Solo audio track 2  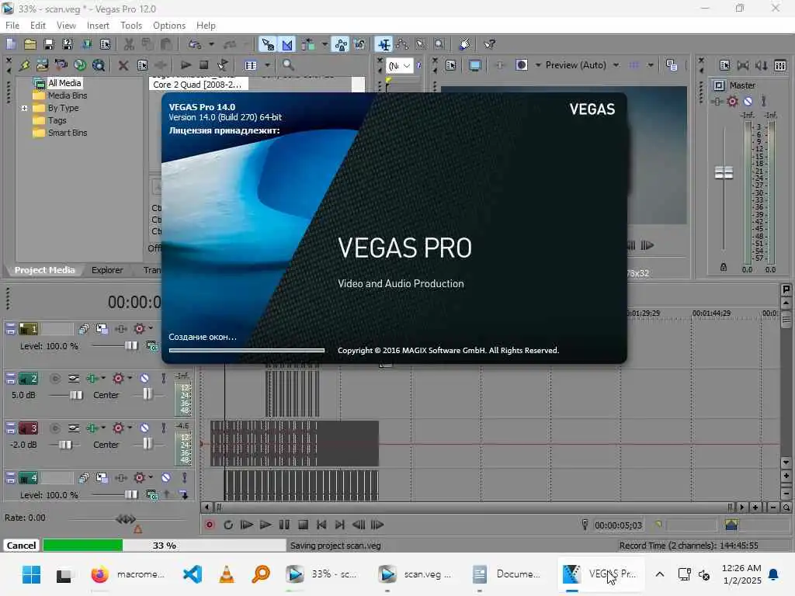point(163,379)
